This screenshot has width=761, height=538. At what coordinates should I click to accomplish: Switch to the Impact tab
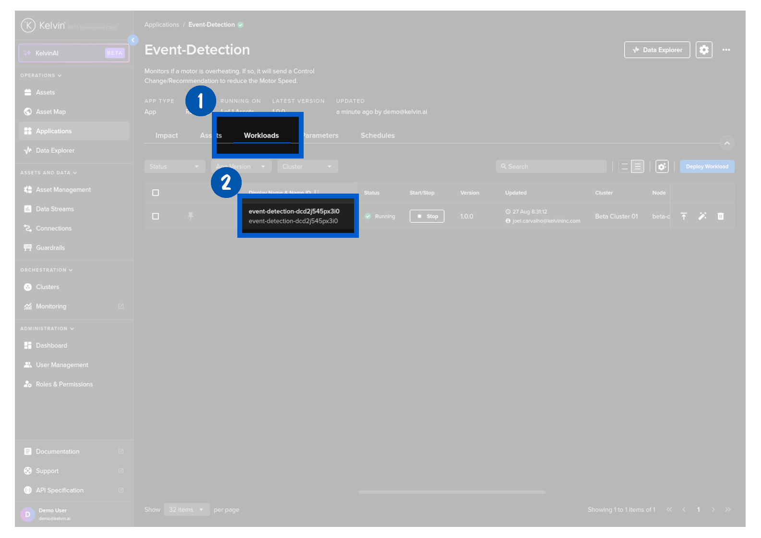coord(167,135)
